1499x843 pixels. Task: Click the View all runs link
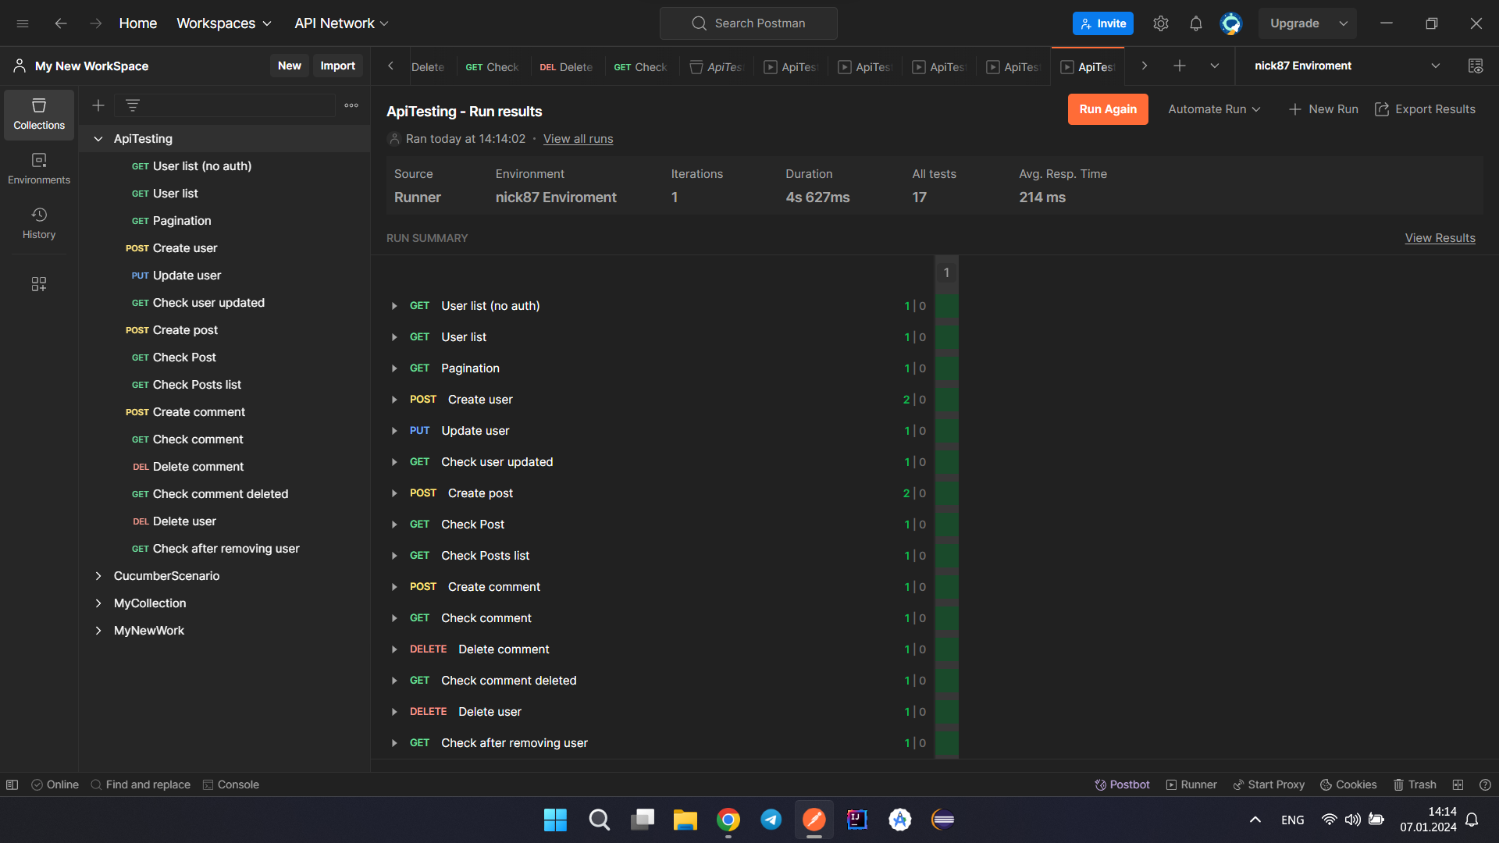point(578,139)
